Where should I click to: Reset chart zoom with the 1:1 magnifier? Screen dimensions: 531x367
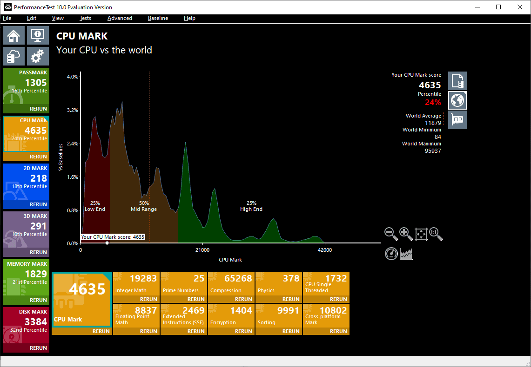pos(436,234)
